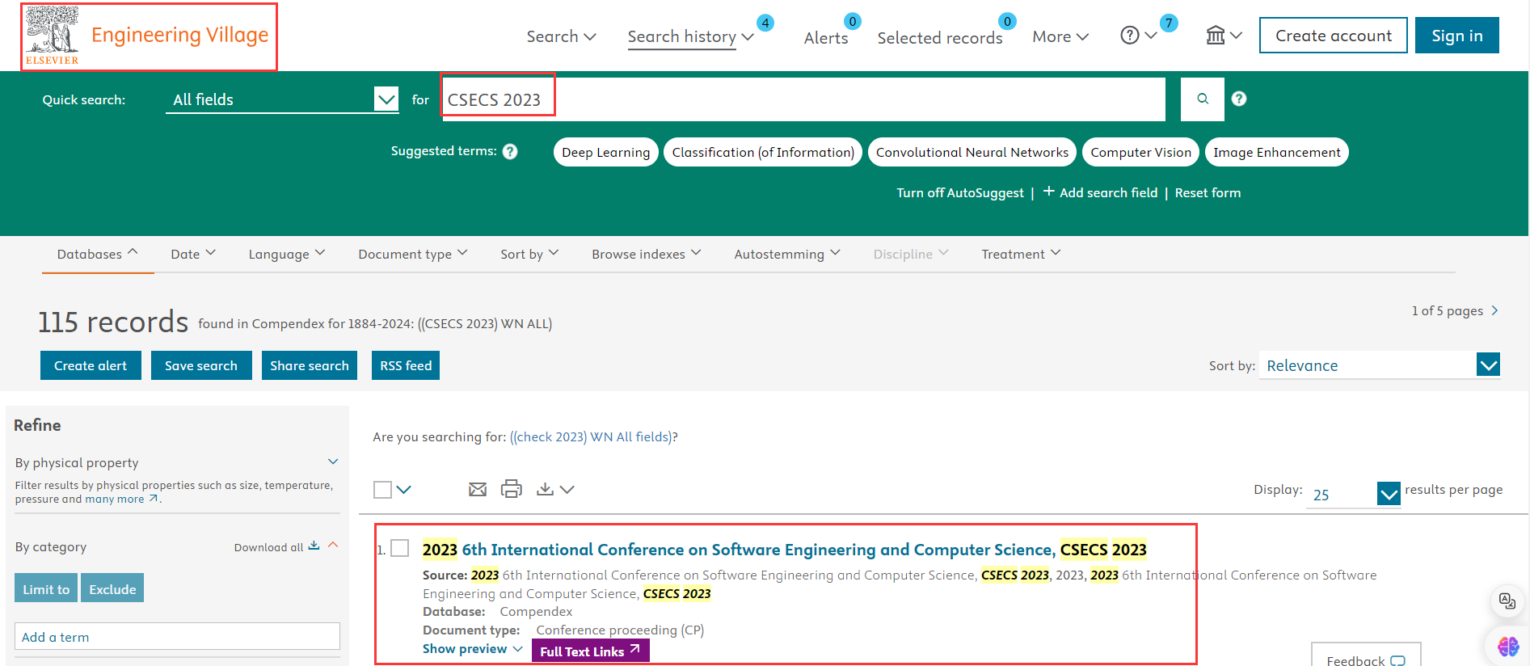The image size is (1530, 666).
Task: Click RSS feed button
Action: click(406, 365)
